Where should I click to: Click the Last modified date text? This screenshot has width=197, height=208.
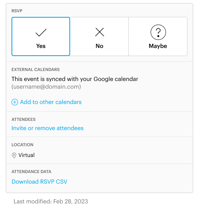pyautogui.click(x=51, y=201)
